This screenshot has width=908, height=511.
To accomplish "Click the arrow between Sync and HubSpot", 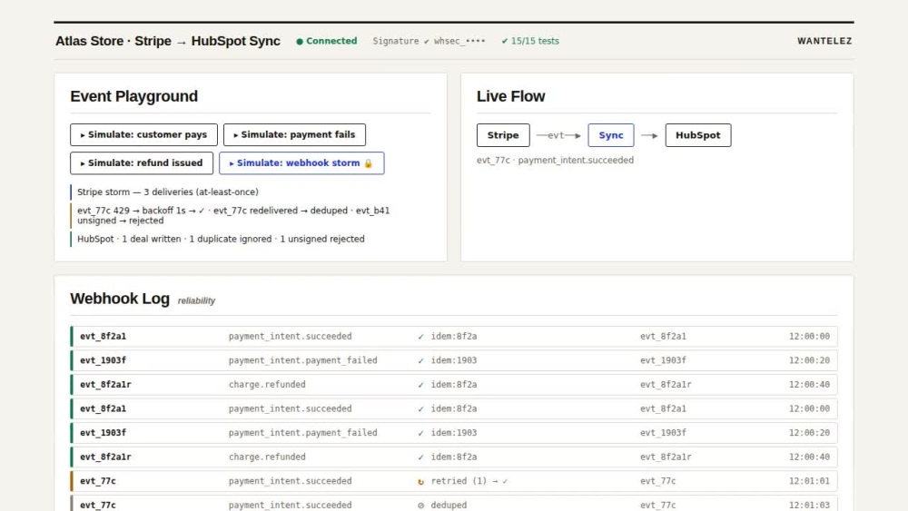I will (x=649, y=135).
